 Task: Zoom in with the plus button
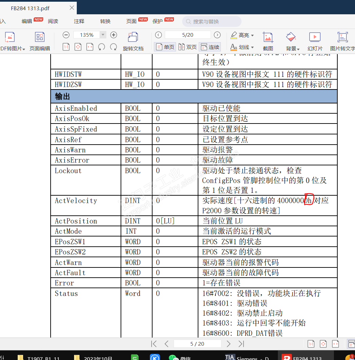(x=114, y=35)
